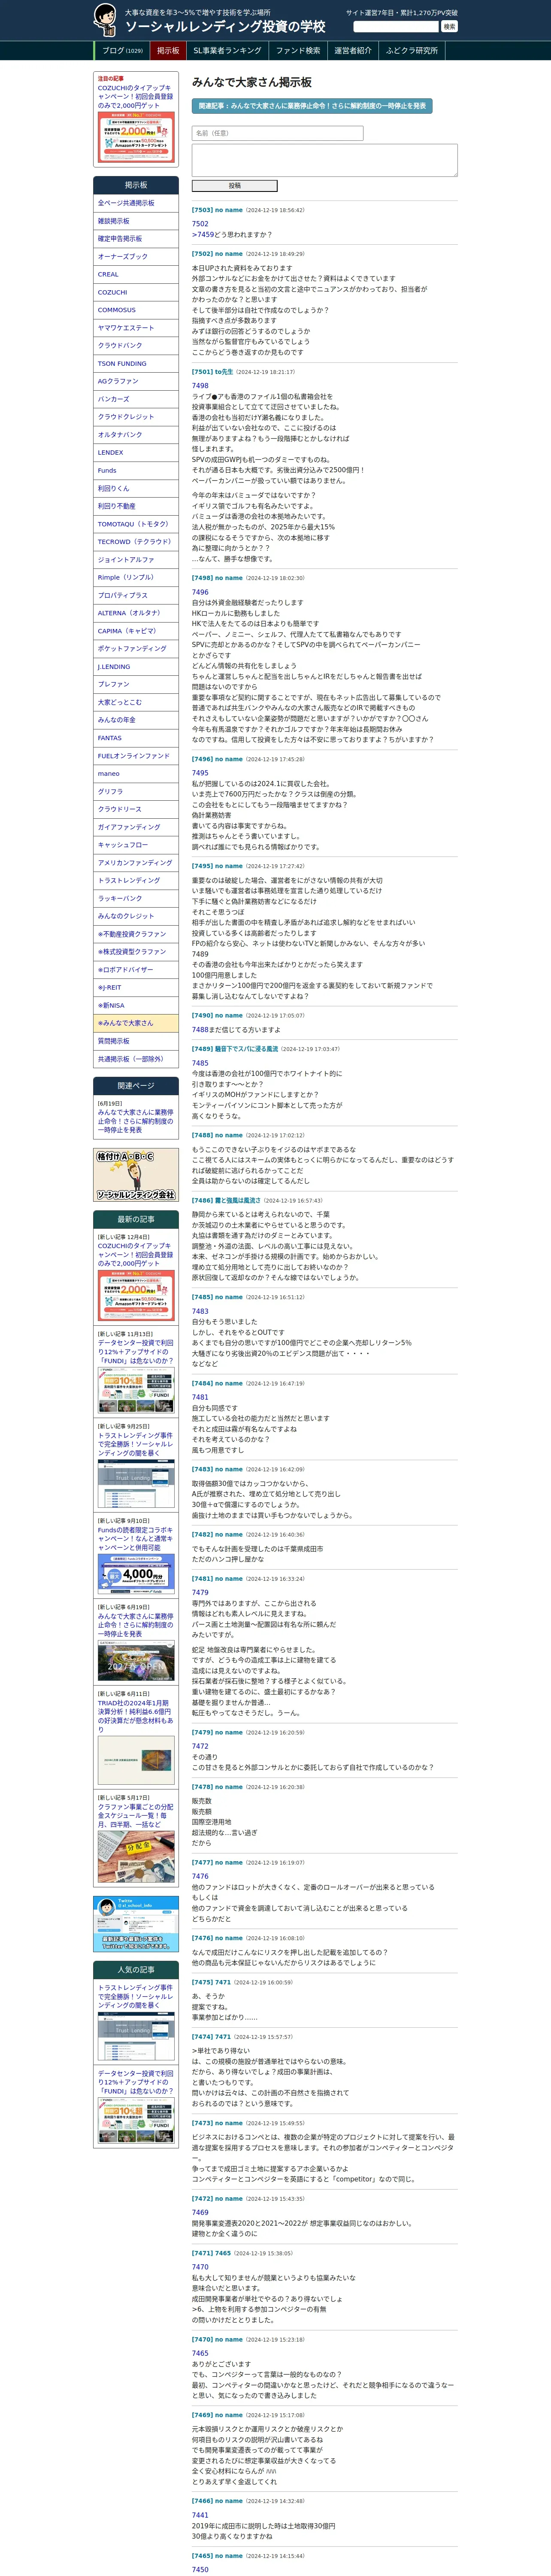Open the 確定申告掲示板 sidebar link
Screen dimensions: 551x2576
point(136,239)
